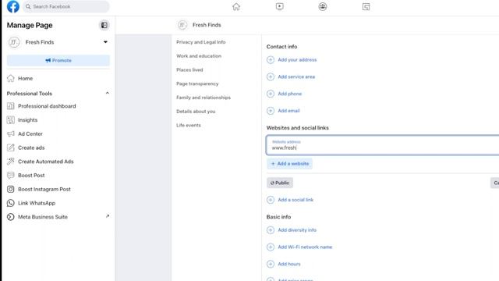The width and height of the screenshot is (499, 281).
Task: Open the Video tab icon
Action: (x=279, y=7)
